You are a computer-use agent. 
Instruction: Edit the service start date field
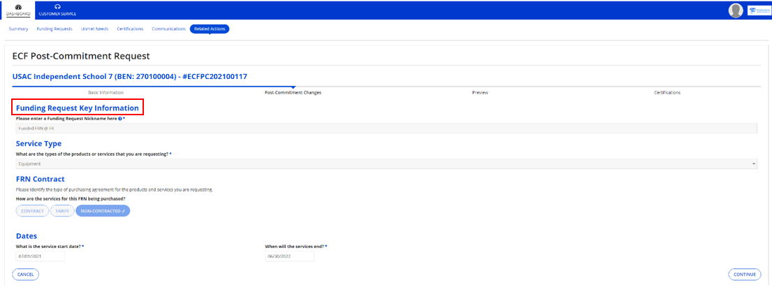coord(41,256)
